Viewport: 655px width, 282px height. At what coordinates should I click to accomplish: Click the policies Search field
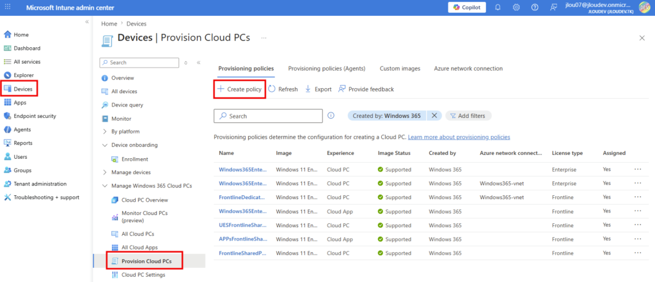(x=268, y=116)
